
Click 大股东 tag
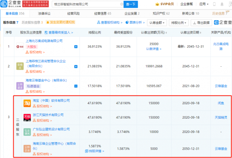(x=32, y=47)
